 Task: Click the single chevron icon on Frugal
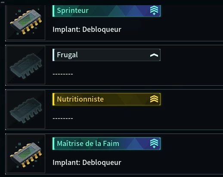click(x=154, y=55)
